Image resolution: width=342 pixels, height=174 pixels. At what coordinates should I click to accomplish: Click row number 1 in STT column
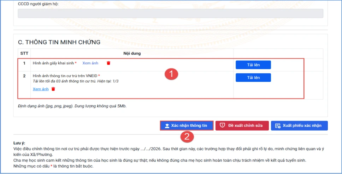pyautogui.click(x=24, y=63)
